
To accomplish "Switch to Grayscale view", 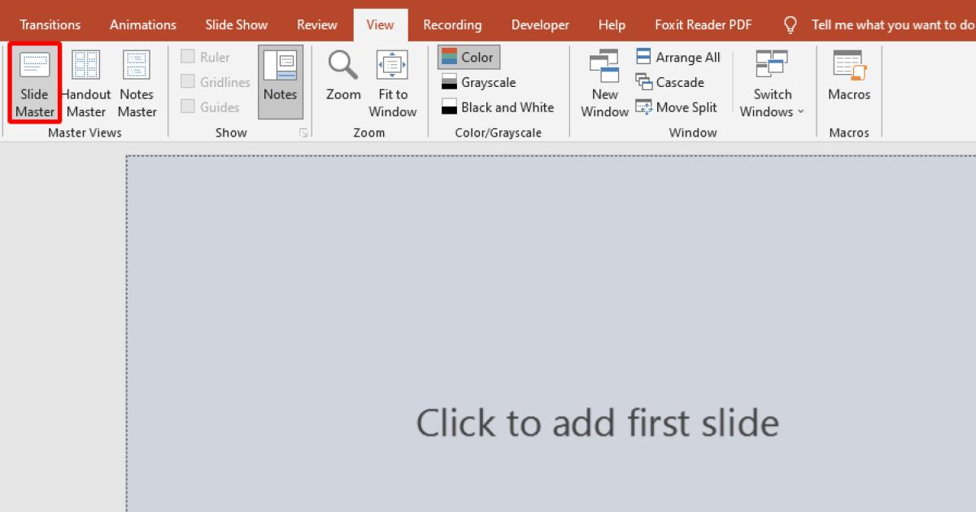I will [x=479, y=82].
